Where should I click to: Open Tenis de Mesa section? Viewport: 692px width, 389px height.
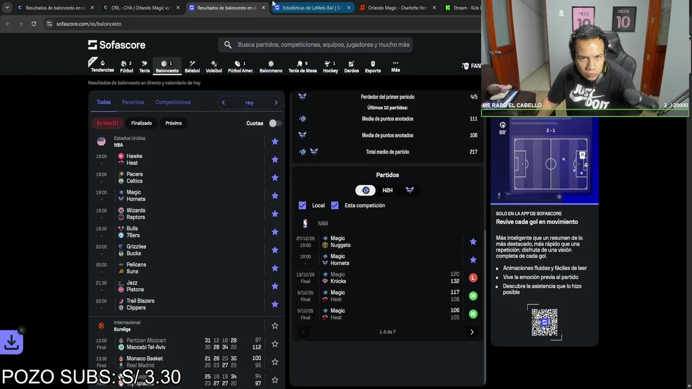coord(302,66)
